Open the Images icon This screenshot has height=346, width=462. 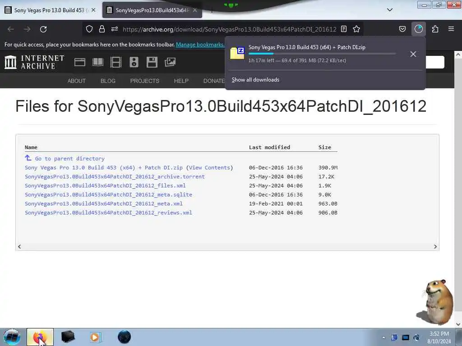(170, 62)
